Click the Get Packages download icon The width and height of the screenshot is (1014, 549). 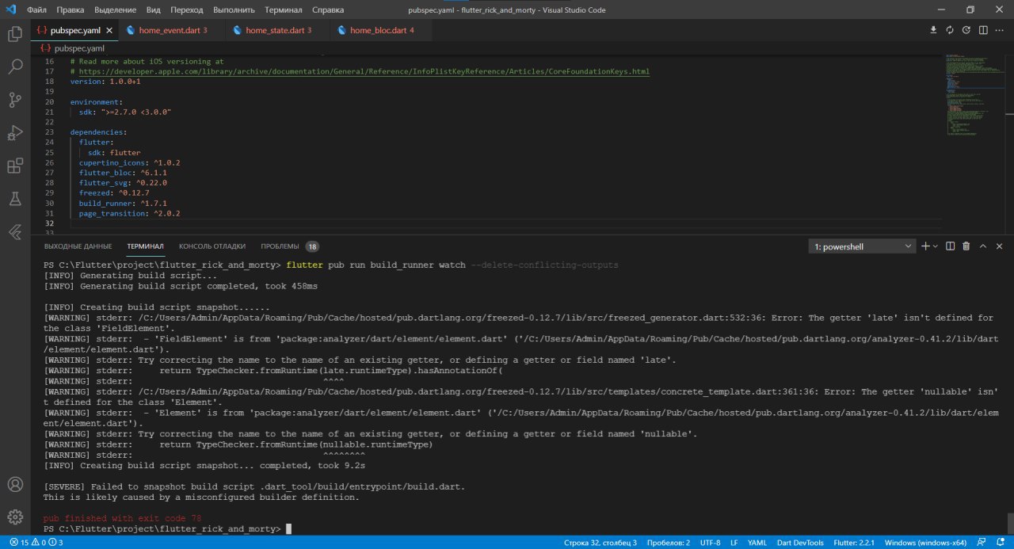coord(933,30)
